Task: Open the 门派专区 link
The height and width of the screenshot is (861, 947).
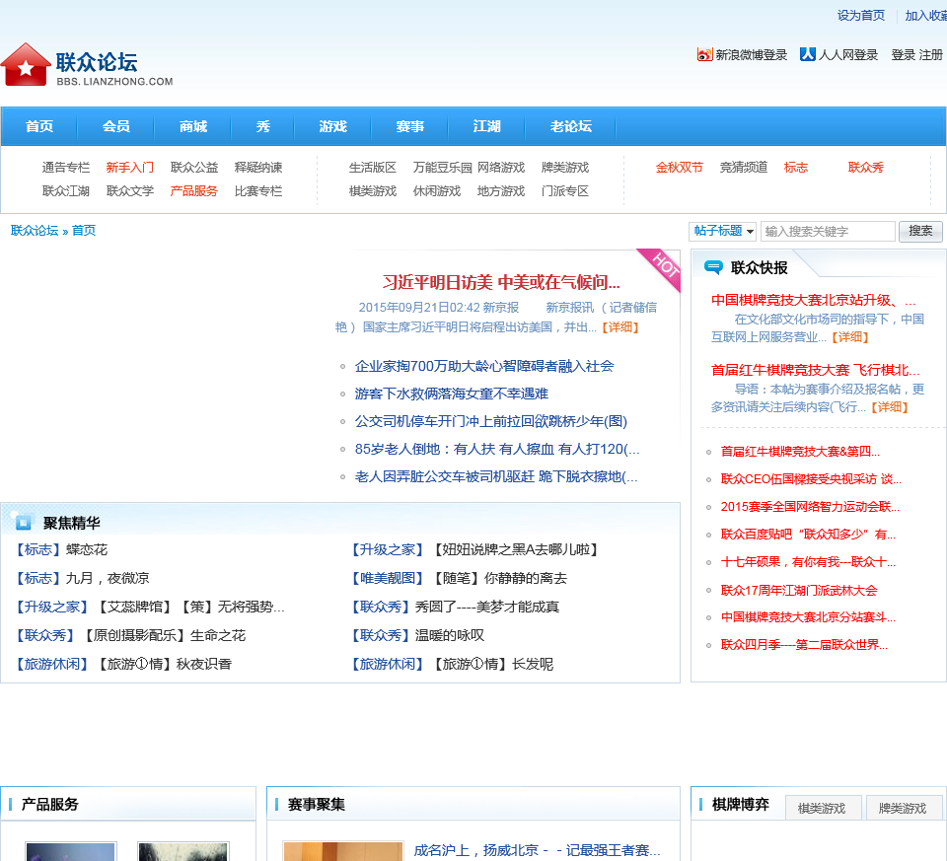Action: point(564,191)
